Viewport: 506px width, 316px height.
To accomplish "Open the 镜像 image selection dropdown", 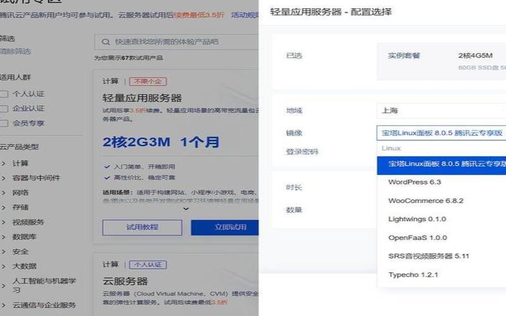I will tap(441, 133).
